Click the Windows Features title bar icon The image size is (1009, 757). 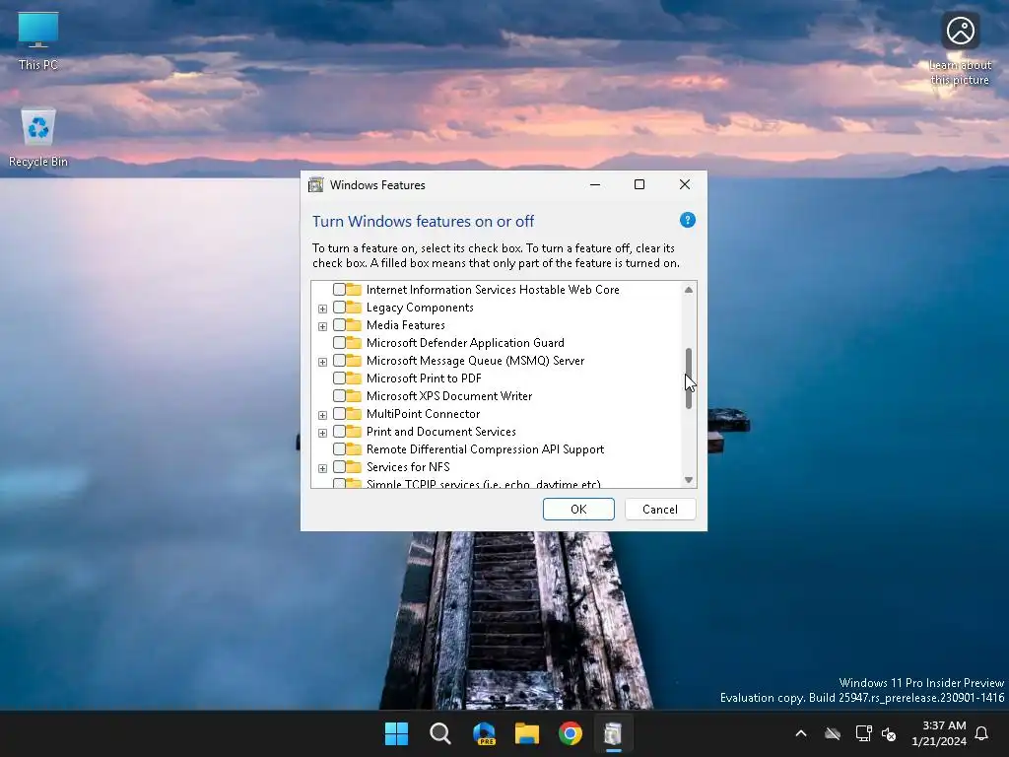[316, 184]
